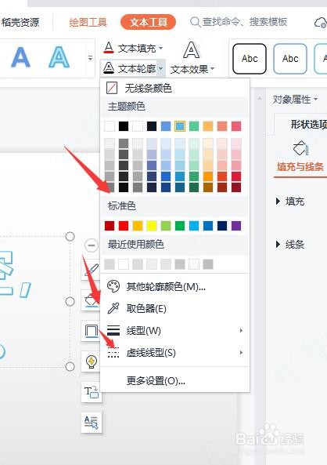Click the large Text Effects A icon

click(191, 50)
